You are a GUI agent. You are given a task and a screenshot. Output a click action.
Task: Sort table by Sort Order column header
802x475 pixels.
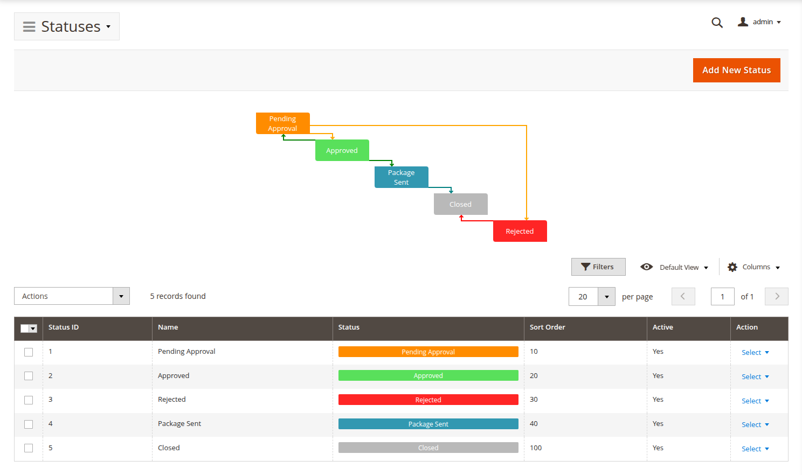click(x=547, y=327)
